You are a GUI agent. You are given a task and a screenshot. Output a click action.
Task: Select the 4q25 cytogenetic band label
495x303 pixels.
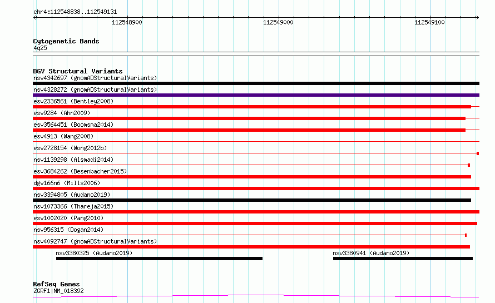tap(40, 48)
